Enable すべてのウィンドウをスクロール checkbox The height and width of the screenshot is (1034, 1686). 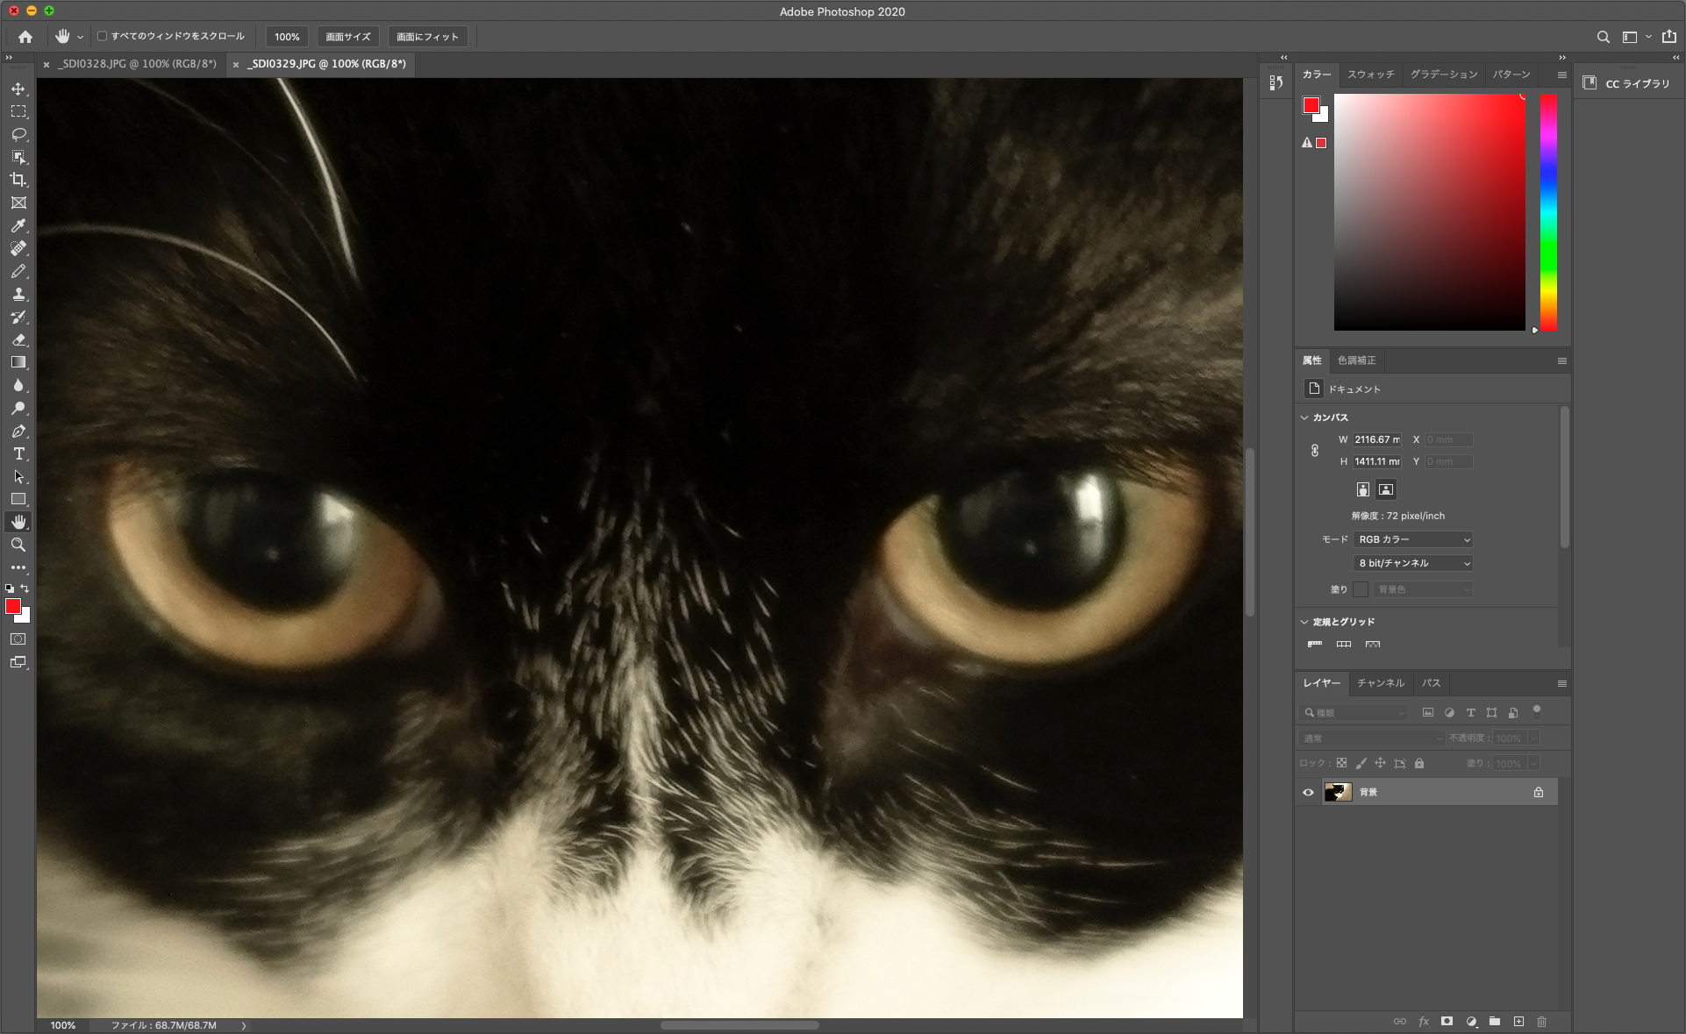[103, 36]
